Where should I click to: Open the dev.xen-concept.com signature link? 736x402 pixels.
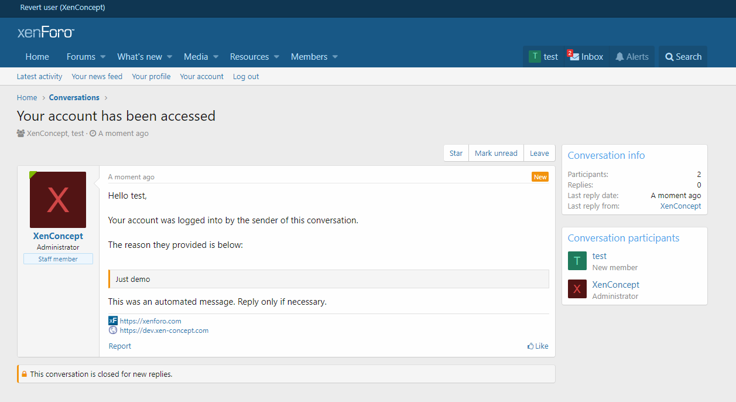[164, 331]
